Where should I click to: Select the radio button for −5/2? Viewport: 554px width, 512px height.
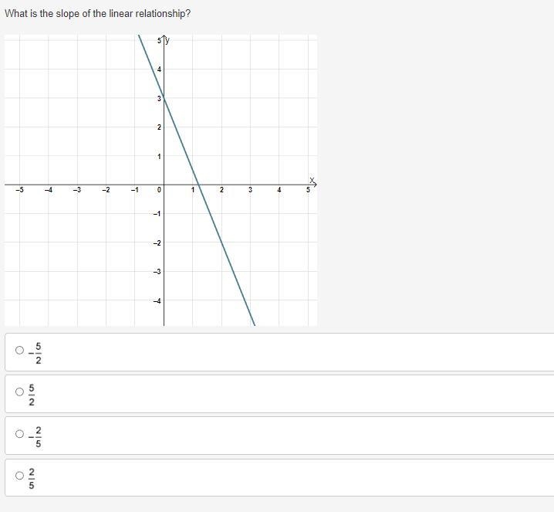point(19,350)
